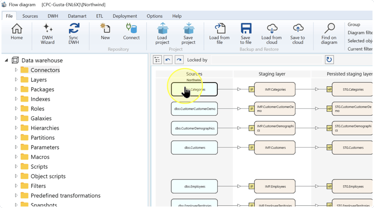Click Load project
Viewport: 374px width, 208px height.
click(x=162, y=34)
